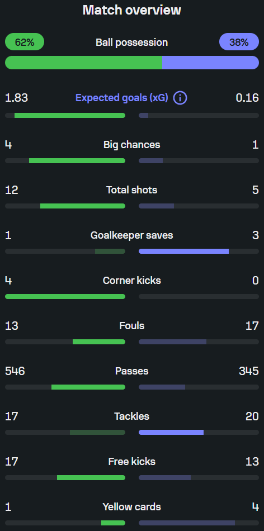Image resolution: width=264 pixels, height=531 pixels.
Task: Click the Tackles purple bar
Action: (x=171, y=433)
